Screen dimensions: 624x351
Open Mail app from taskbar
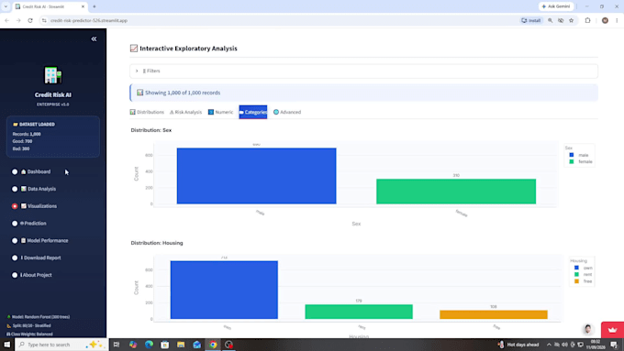[x=197, y=345]
